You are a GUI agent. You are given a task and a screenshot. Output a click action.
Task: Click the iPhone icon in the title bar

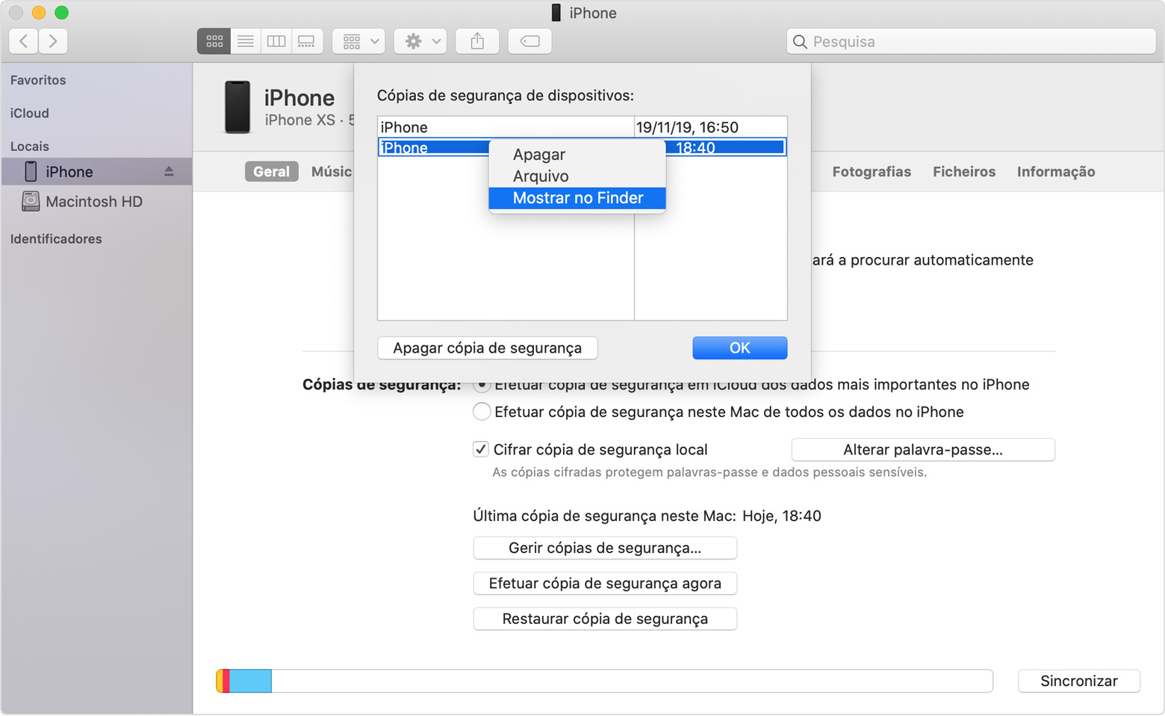(x=556, y=13)
